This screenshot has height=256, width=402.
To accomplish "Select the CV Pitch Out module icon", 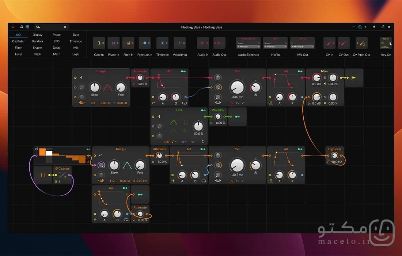I will 361,43.
